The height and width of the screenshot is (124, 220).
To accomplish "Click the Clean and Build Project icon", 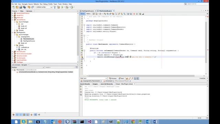I will (58, 7).
